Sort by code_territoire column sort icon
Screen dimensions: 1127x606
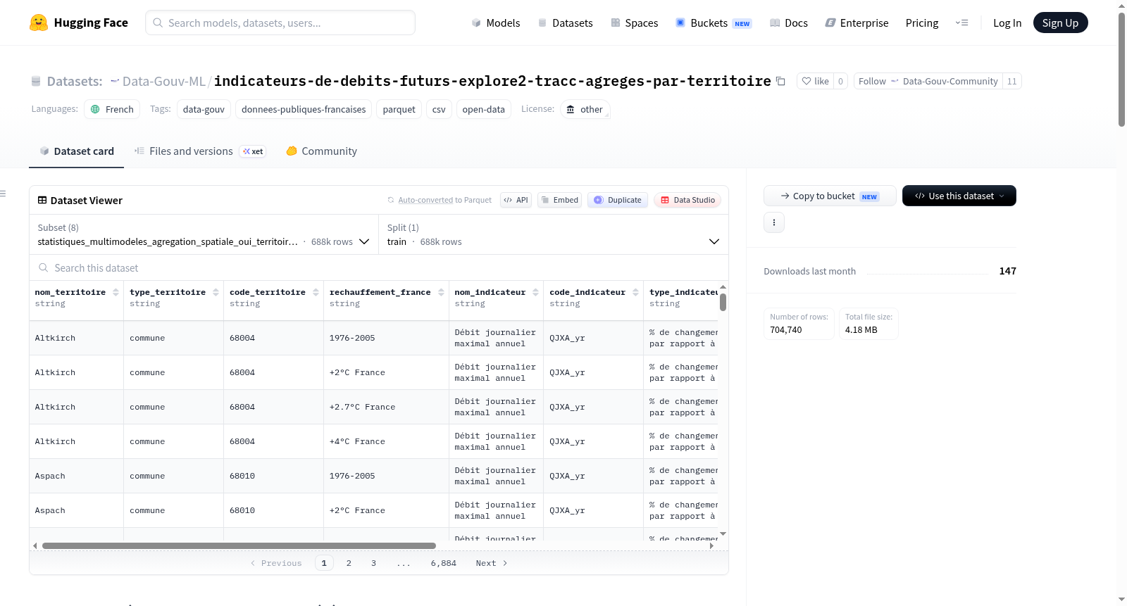click(x=316, y=292)
